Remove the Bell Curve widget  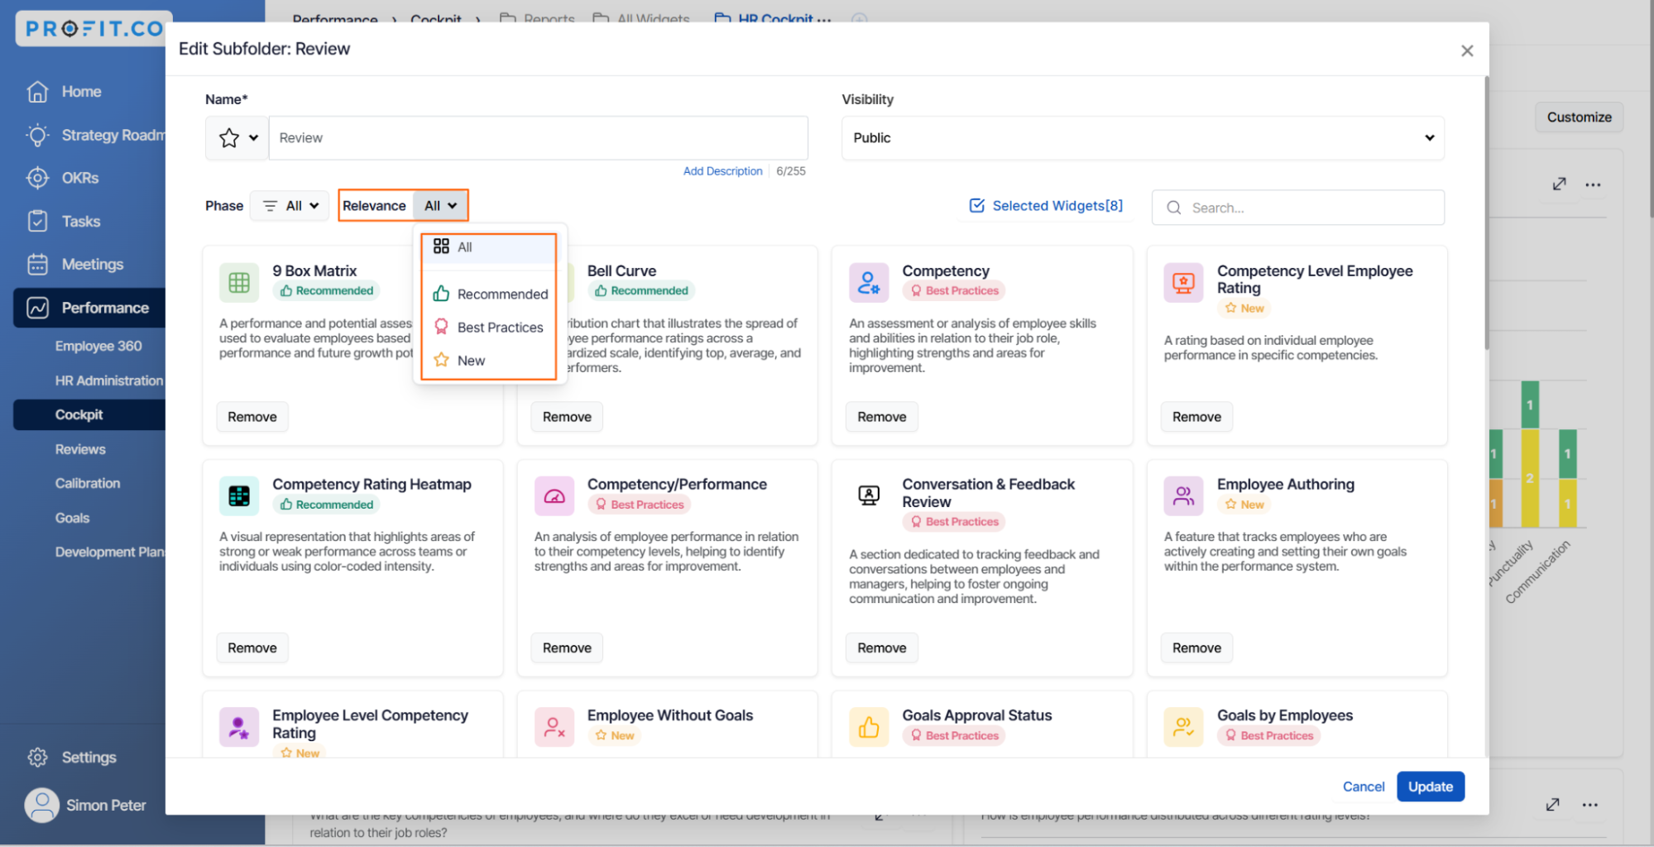[x=567, y=417]
